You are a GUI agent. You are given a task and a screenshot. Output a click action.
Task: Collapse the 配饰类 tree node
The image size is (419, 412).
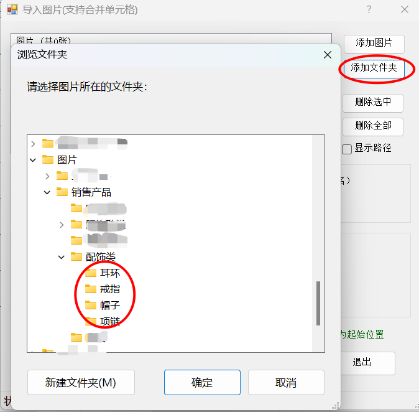point(62,257)
